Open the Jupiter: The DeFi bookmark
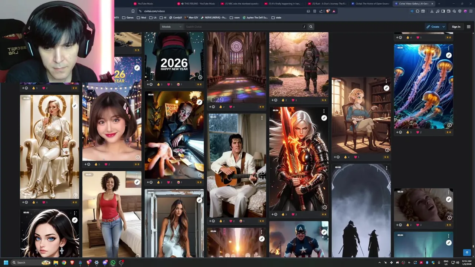Image resolution: width=475 pixels, height=267 pixels. pyautogui.click(x=255, y=17)
